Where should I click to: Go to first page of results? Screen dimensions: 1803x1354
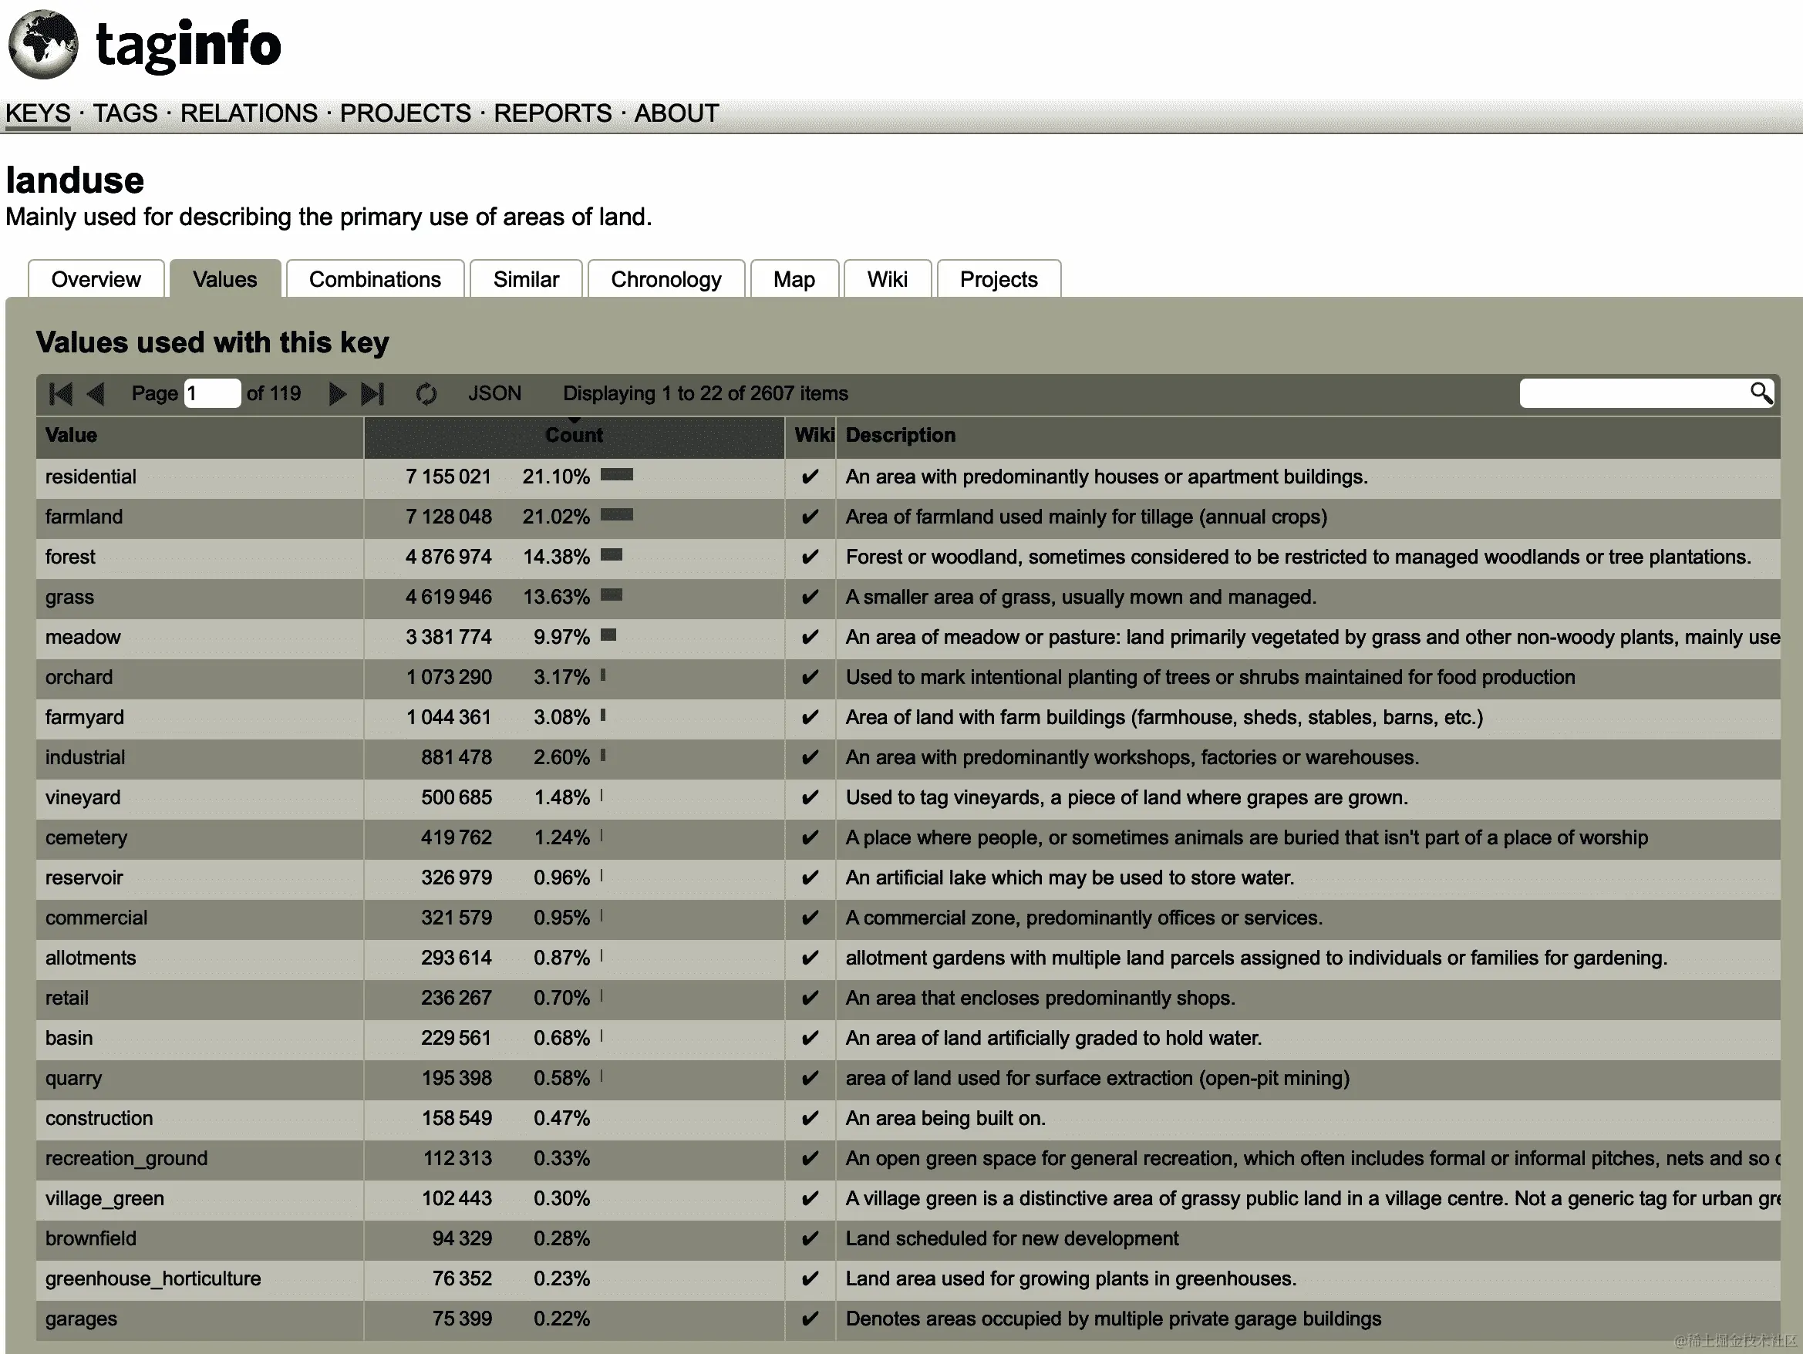(x=60, y=394)
